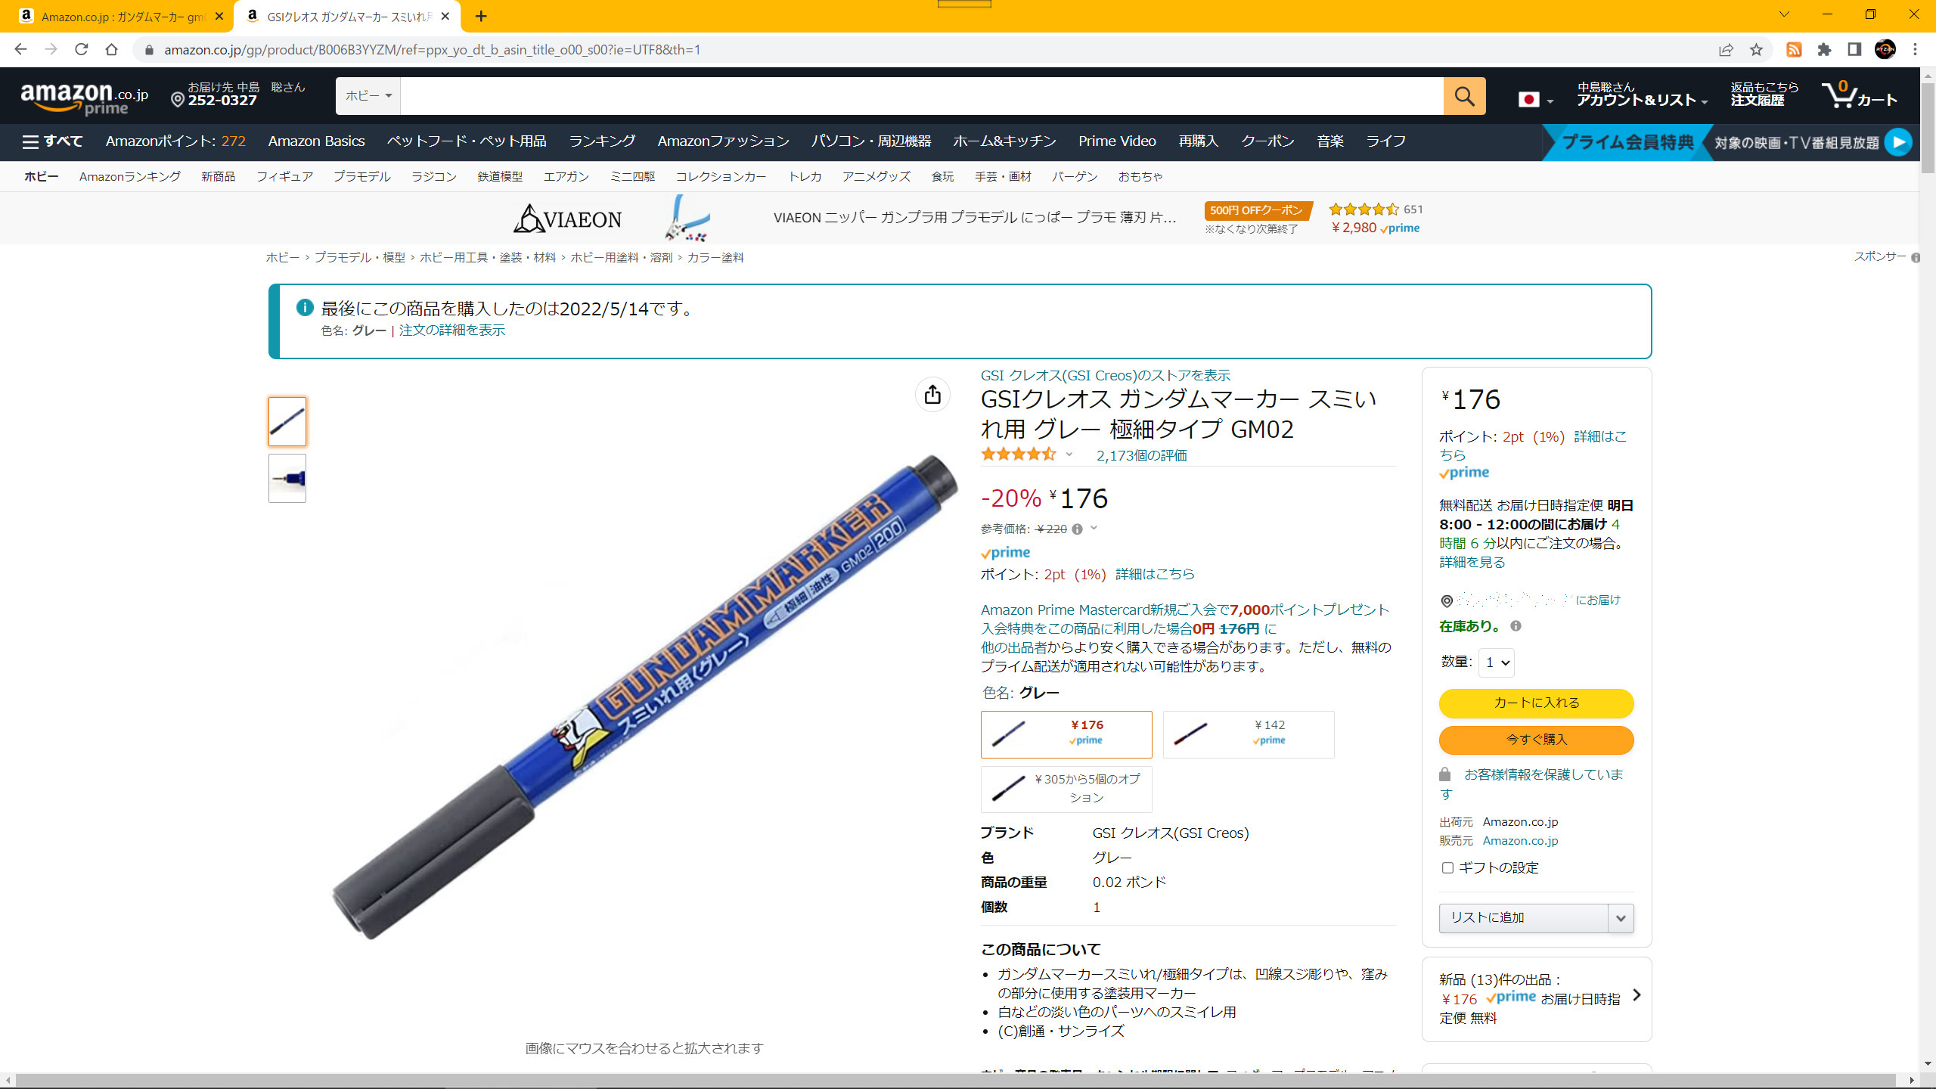Click the カートに入れる button
1936x1089 pixels.
click(1536, 703)
